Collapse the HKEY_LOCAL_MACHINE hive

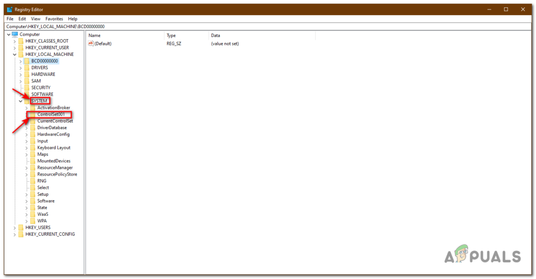15,54
